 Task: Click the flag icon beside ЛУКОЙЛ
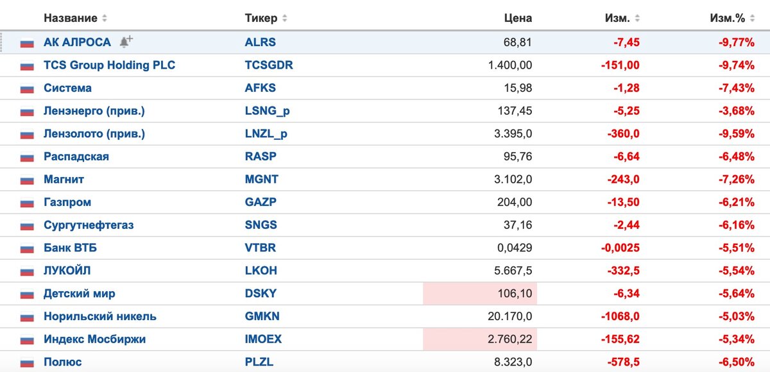coord(27,271)
